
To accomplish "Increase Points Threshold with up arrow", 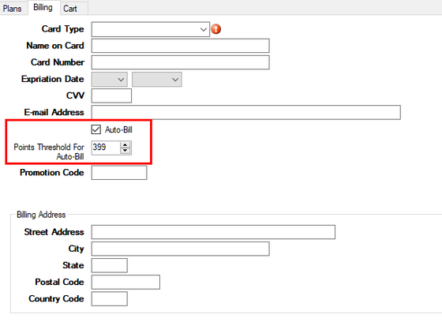I will tap(125, 145).
